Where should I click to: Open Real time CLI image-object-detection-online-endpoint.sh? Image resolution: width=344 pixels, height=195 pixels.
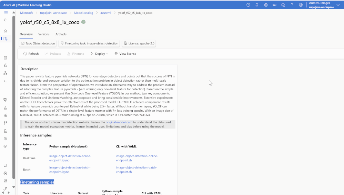tap(137, 158)
